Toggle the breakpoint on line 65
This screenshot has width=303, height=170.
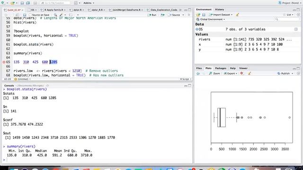pos(4,62)
